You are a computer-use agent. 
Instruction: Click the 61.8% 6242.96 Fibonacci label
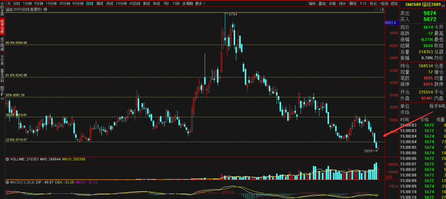(x=16, y=75)
